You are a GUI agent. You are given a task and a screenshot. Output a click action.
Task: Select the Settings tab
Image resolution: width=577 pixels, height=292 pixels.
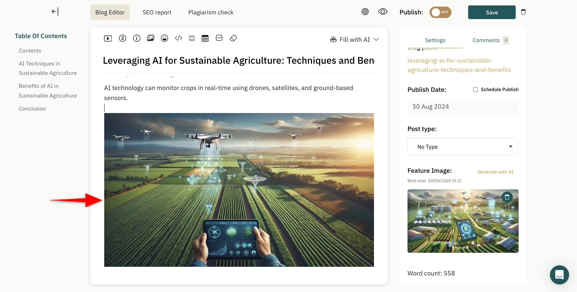435,40
